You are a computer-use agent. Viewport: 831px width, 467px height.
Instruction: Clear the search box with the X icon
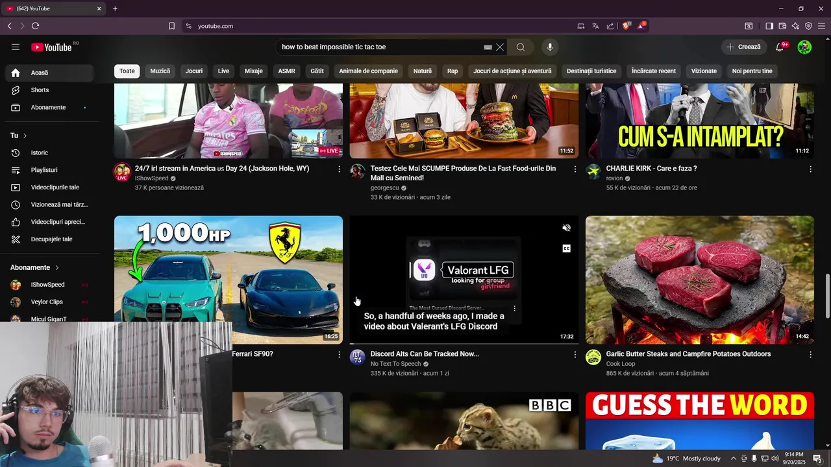(x=500, y=47)
